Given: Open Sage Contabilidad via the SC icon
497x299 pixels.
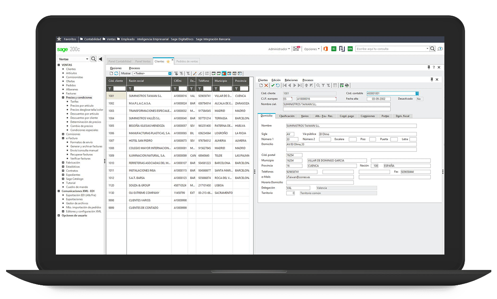Looking at the screenshot, I should [333, 48].
